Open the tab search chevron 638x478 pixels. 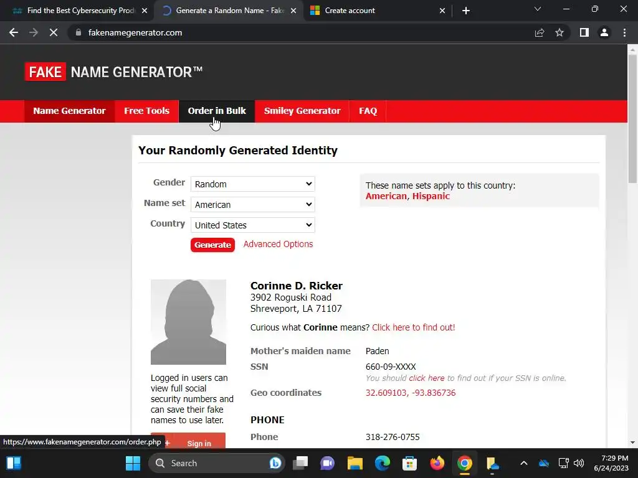[x=538, y=9]
